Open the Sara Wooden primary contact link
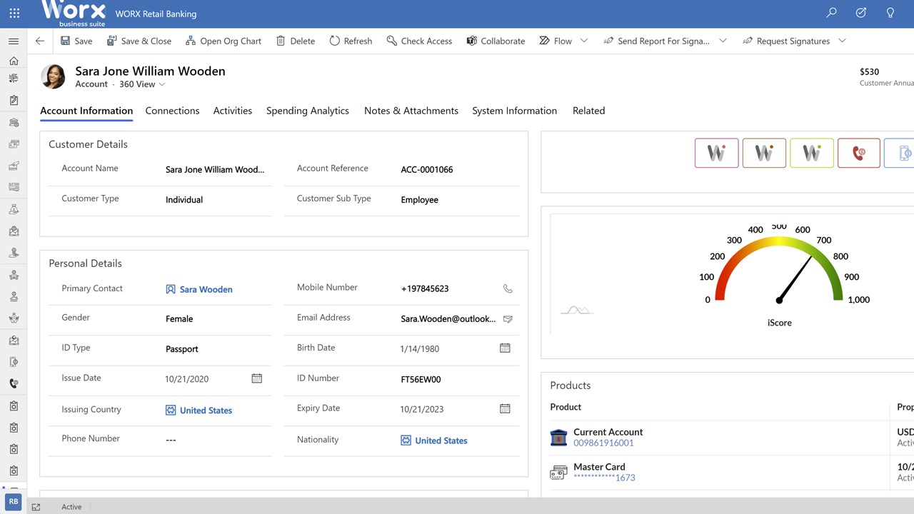Viewport: 914px width, 514px height. 206,289
